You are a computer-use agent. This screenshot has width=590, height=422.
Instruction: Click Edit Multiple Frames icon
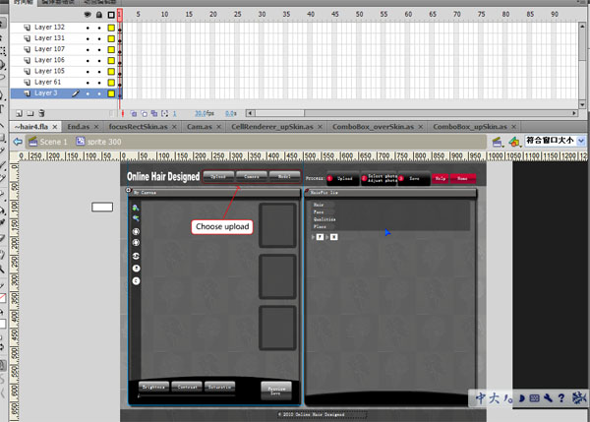point(154,113)
